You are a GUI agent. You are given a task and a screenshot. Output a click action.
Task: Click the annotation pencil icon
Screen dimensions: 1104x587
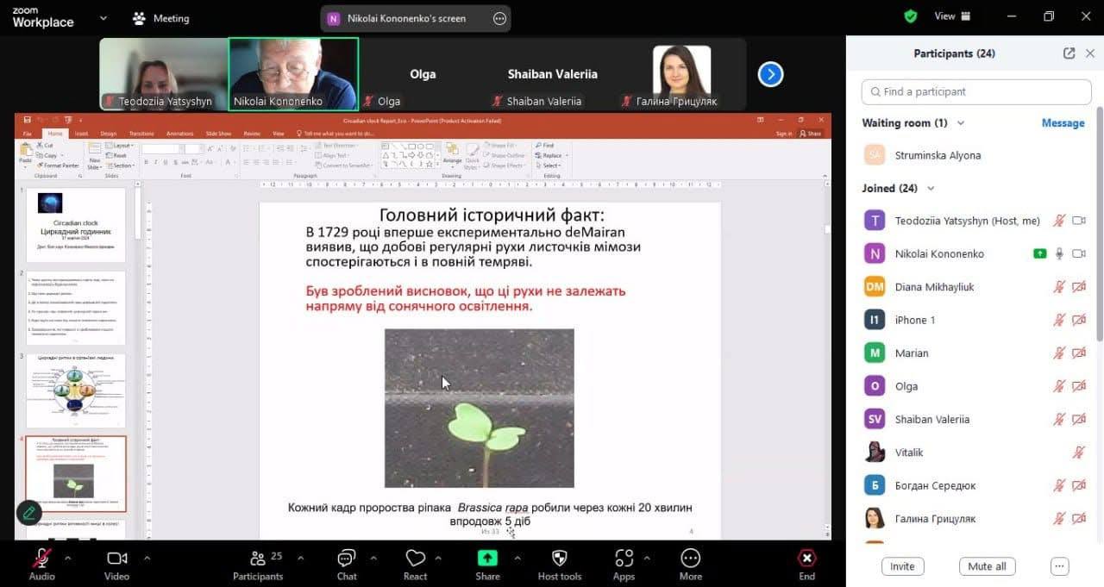[x=28, y=513]
